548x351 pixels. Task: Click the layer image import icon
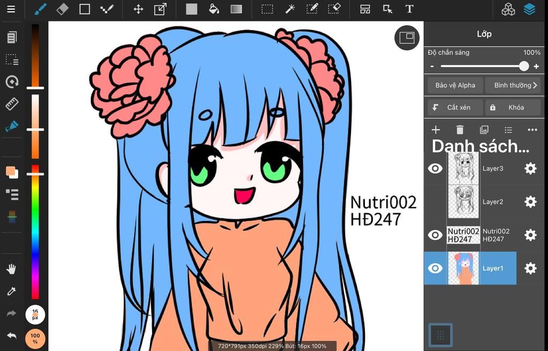pyautogui.click(x=484, y=129)
